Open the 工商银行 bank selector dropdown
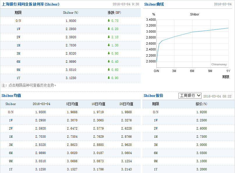235x173 pixels. tap(190, 96)
